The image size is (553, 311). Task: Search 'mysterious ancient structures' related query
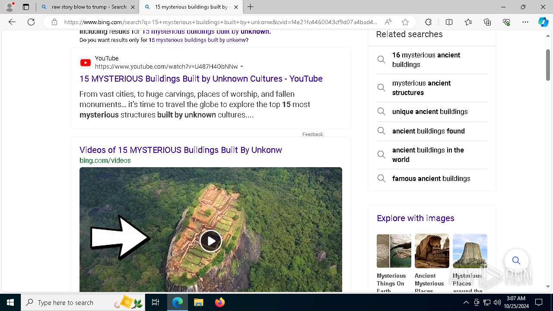pos(432,88)
